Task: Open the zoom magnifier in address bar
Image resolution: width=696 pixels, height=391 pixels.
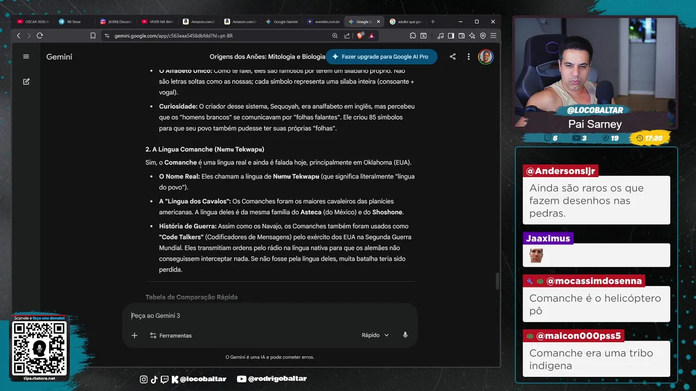Action: point(335,35)
